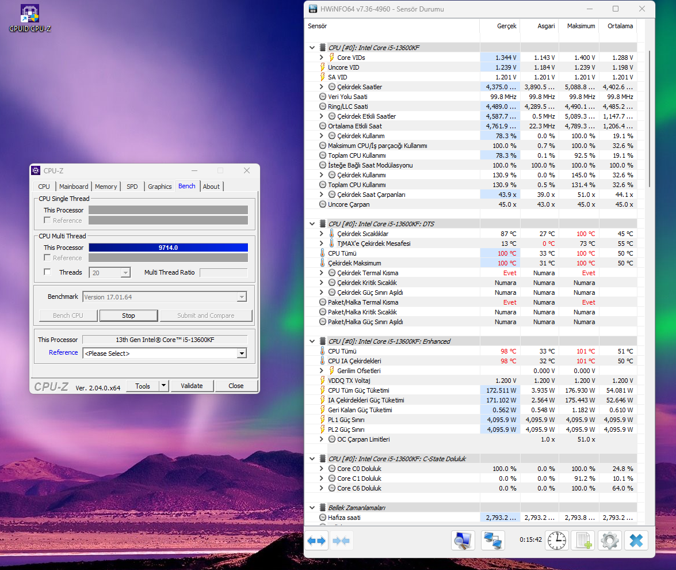Click the Gerçek column header
The image size is (676, 570).
500,26
